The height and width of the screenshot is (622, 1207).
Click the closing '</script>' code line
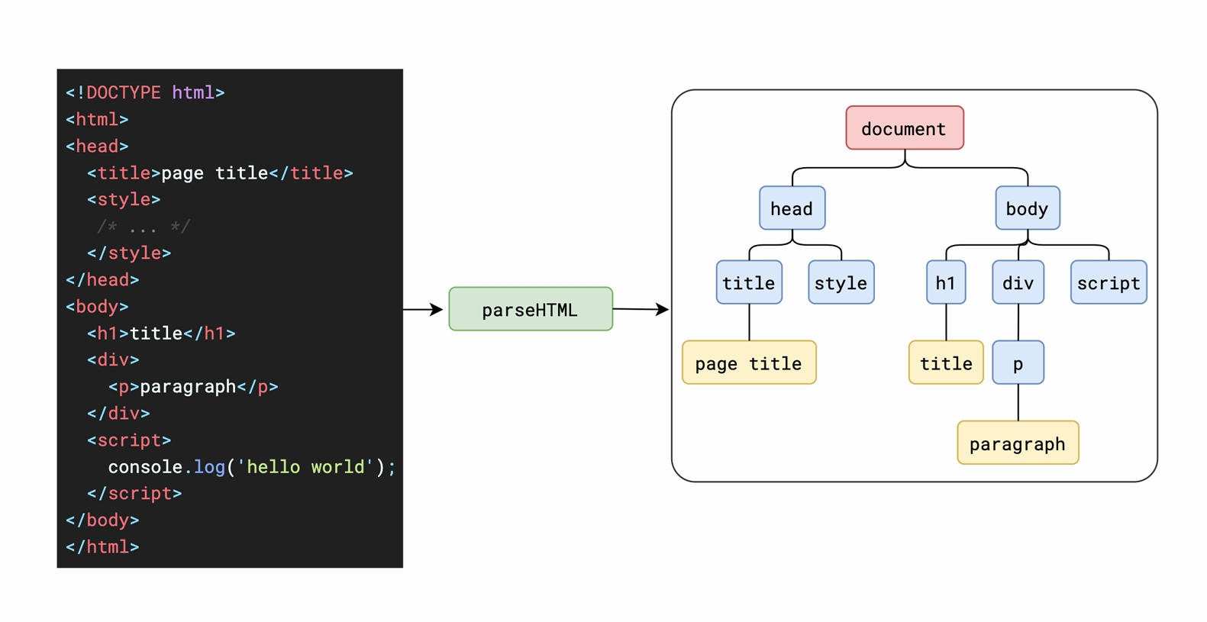[134, 493]
